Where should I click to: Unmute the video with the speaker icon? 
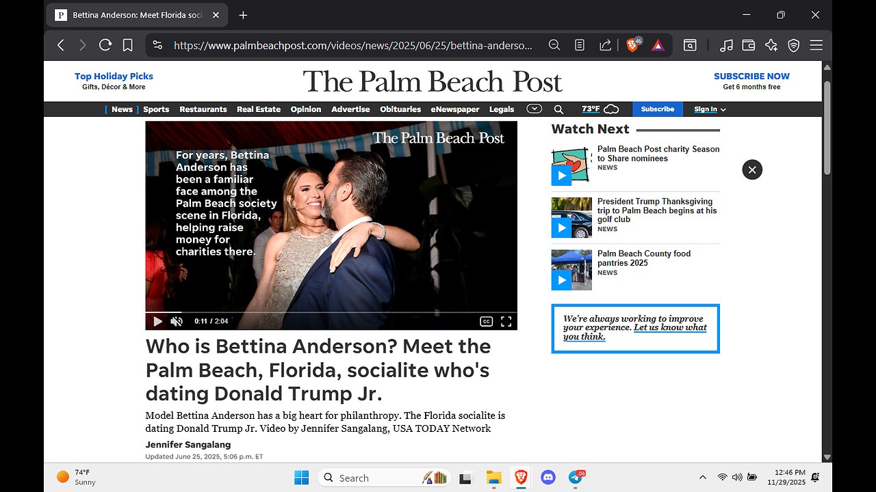(177, 321)
